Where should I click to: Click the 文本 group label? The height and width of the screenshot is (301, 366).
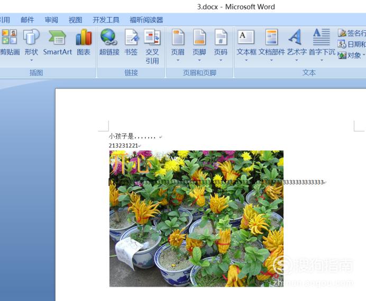click(x=309, y=73)
